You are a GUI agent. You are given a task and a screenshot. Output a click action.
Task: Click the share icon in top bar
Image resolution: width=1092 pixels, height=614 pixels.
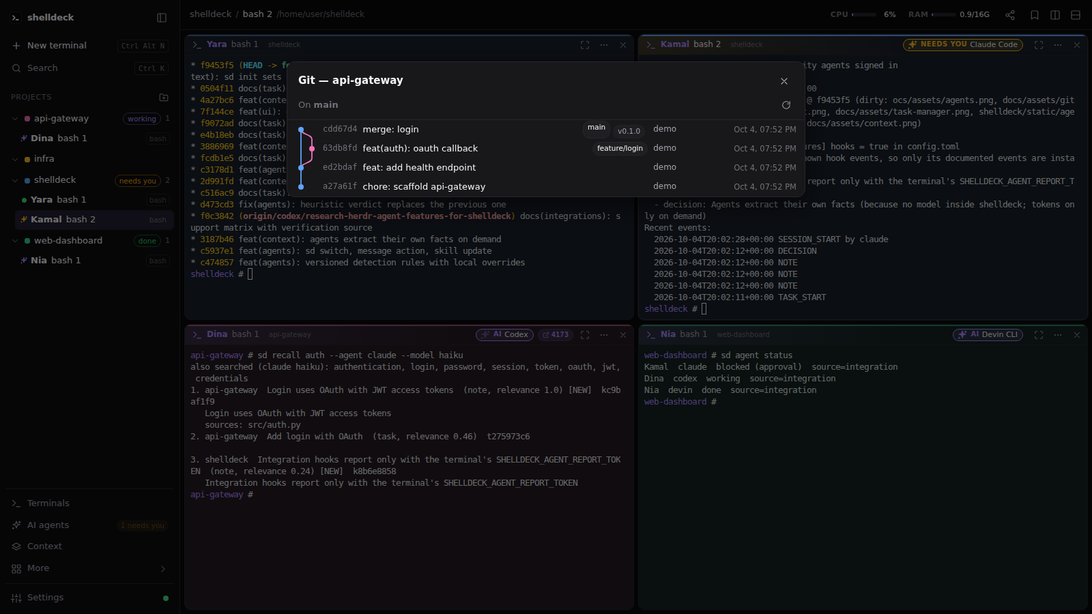(1011, 15)
